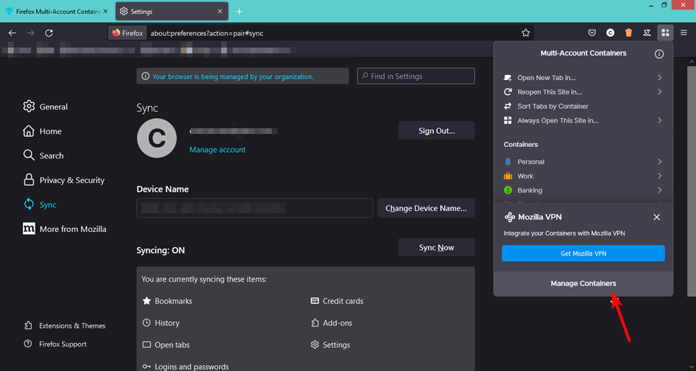Click the LanguageTool extension icon
Viewport: 696px width, 371px height.
[x=647, y=32]
